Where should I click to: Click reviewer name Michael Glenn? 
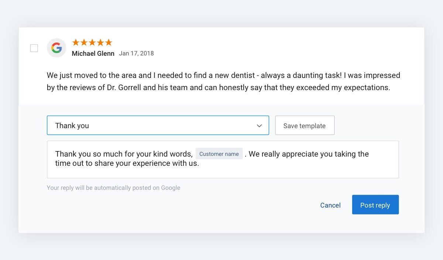(93, 53)
